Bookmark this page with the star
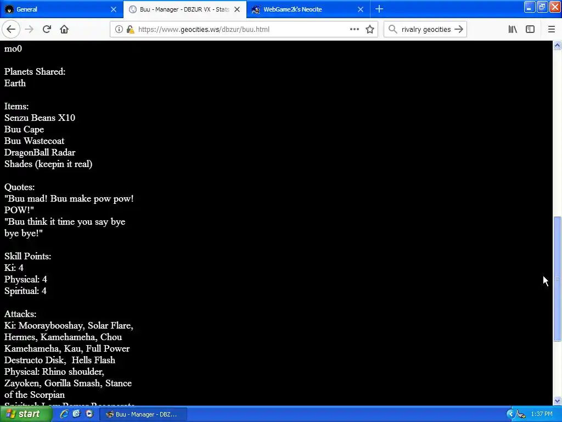 [370, 30]
